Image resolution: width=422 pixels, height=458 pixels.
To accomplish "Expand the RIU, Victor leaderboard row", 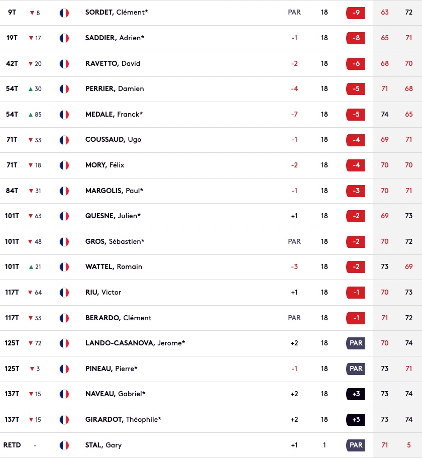I will click(211, 293).
